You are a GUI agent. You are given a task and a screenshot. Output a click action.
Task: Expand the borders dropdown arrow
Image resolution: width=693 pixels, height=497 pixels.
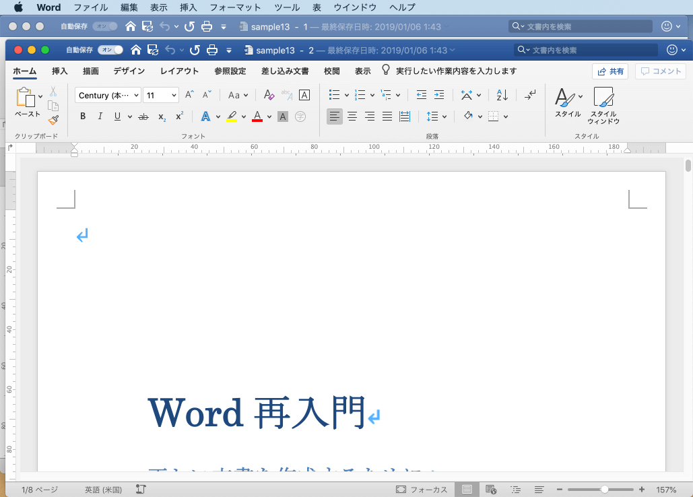point(506,117)
